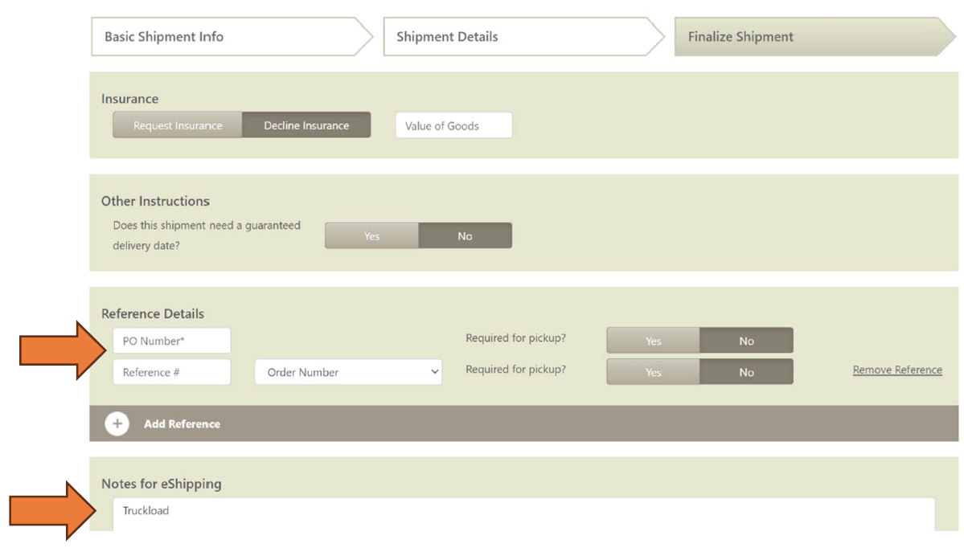The image size is (964, 552).
Task: Set guaranteed delivery date to No
Action: (x=465, y=236)
